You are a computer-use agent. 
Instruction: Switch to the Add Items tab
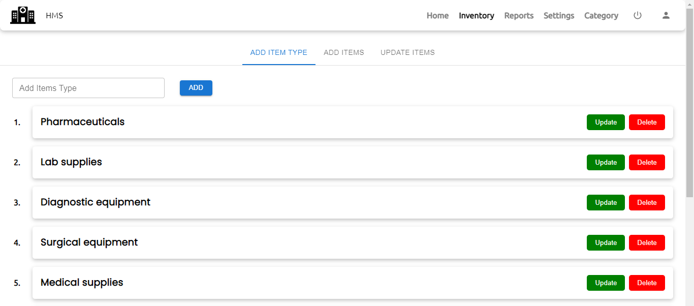(x=344, y=52)
